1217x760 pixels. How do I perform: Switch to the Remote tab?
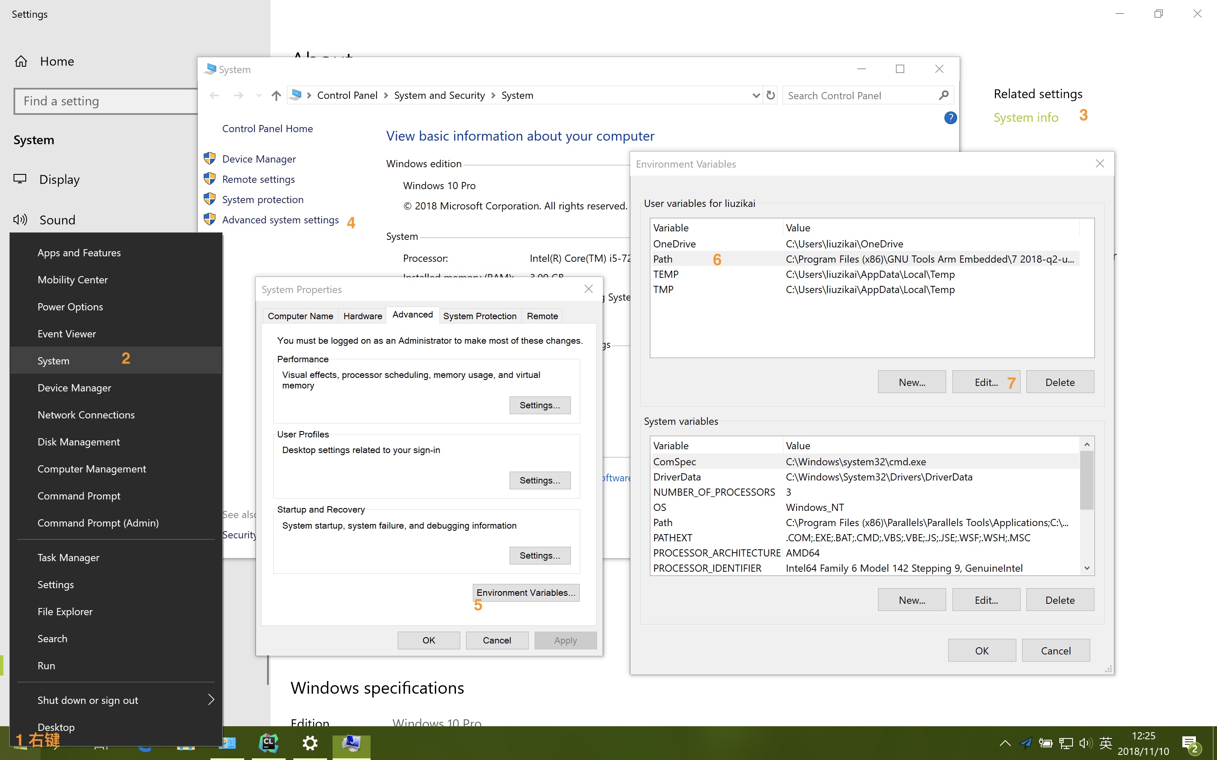click(x=542, y=316)
